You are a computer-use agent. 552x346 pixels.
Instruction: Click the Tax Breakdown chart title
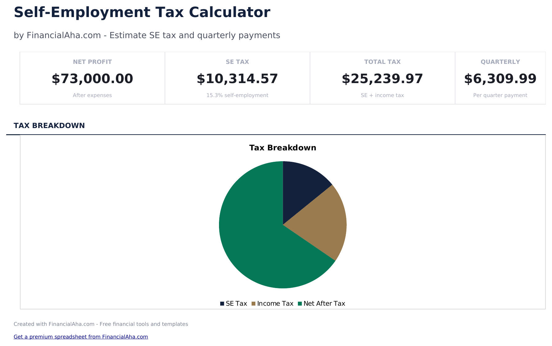point(282,148)
